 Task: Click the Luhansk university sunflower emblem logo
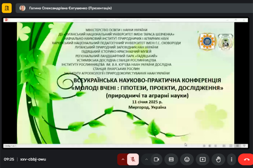coord(207,41)
